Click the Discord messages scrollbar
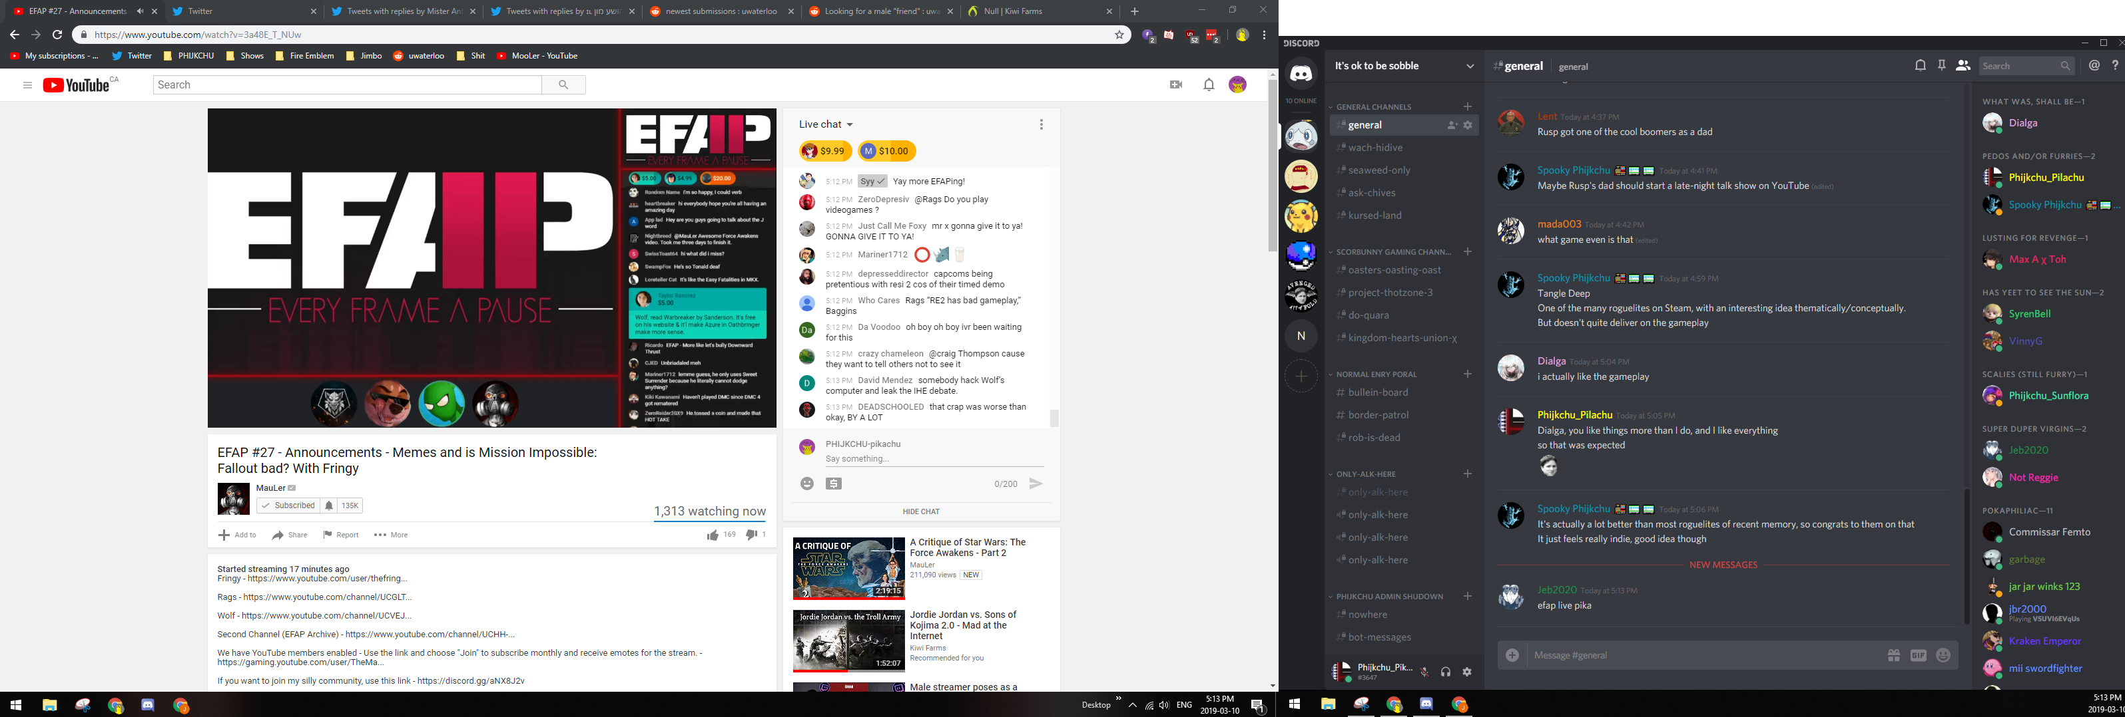 click(x=1967, y=556)
